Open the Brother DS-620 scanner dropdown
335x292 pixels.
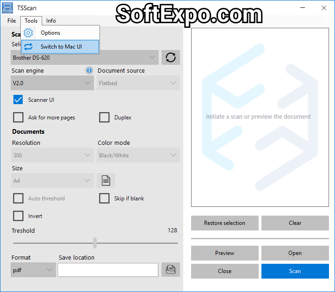pos(85,57)
